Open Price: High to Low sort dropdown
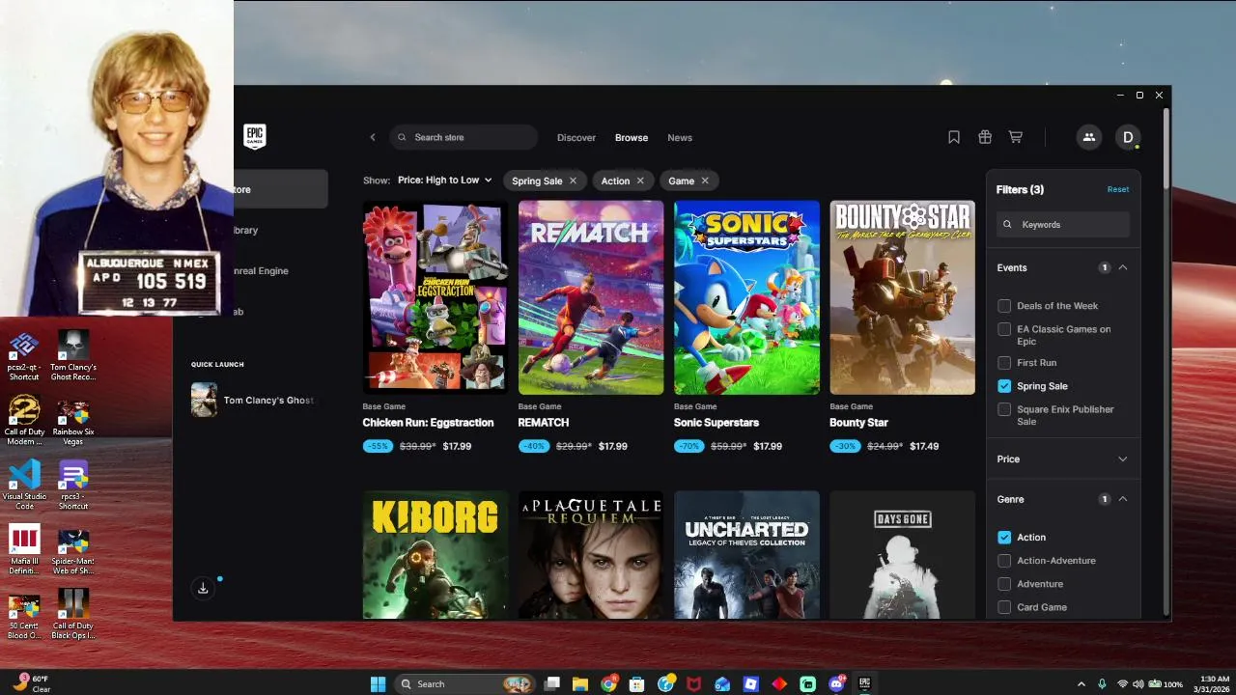The height and width of the screenshot is (695, 1236). point(445,181)
